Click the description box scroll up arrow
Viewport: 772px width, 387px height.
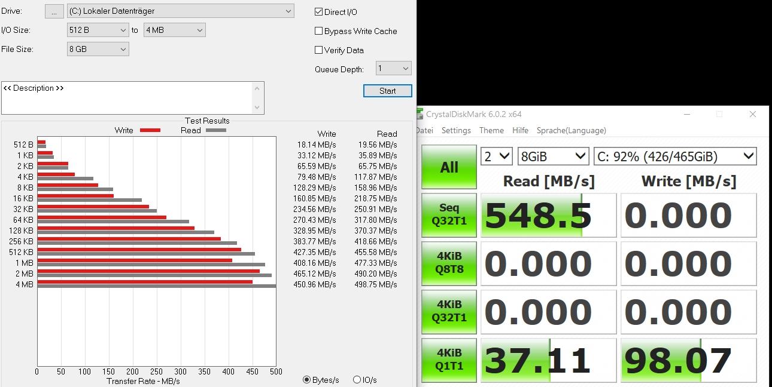point(258,88)
